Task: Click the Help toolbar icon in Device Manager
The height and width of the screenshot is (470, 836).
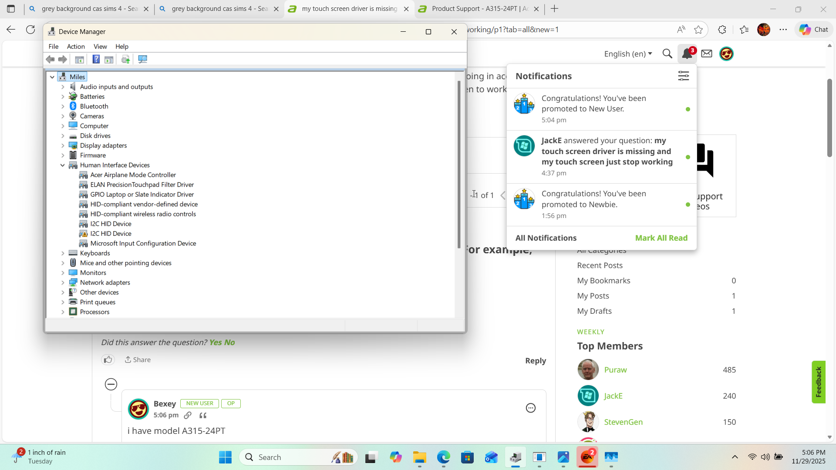Action: (96, 60)
